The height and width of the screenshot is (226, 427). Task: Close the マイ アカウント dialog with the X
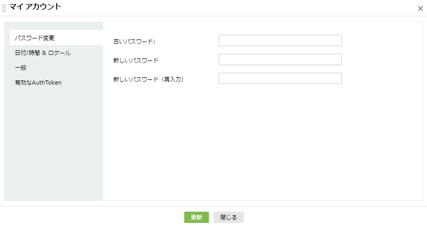click(x=420, y=8)
